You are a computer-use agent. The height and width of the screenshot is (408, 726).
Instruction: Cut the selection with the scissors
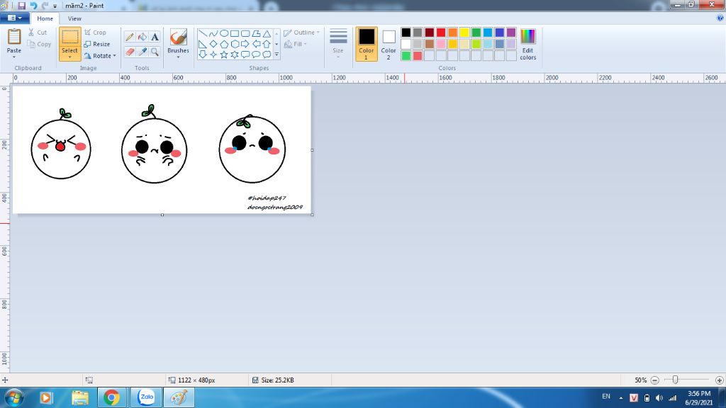coord(38,33)
